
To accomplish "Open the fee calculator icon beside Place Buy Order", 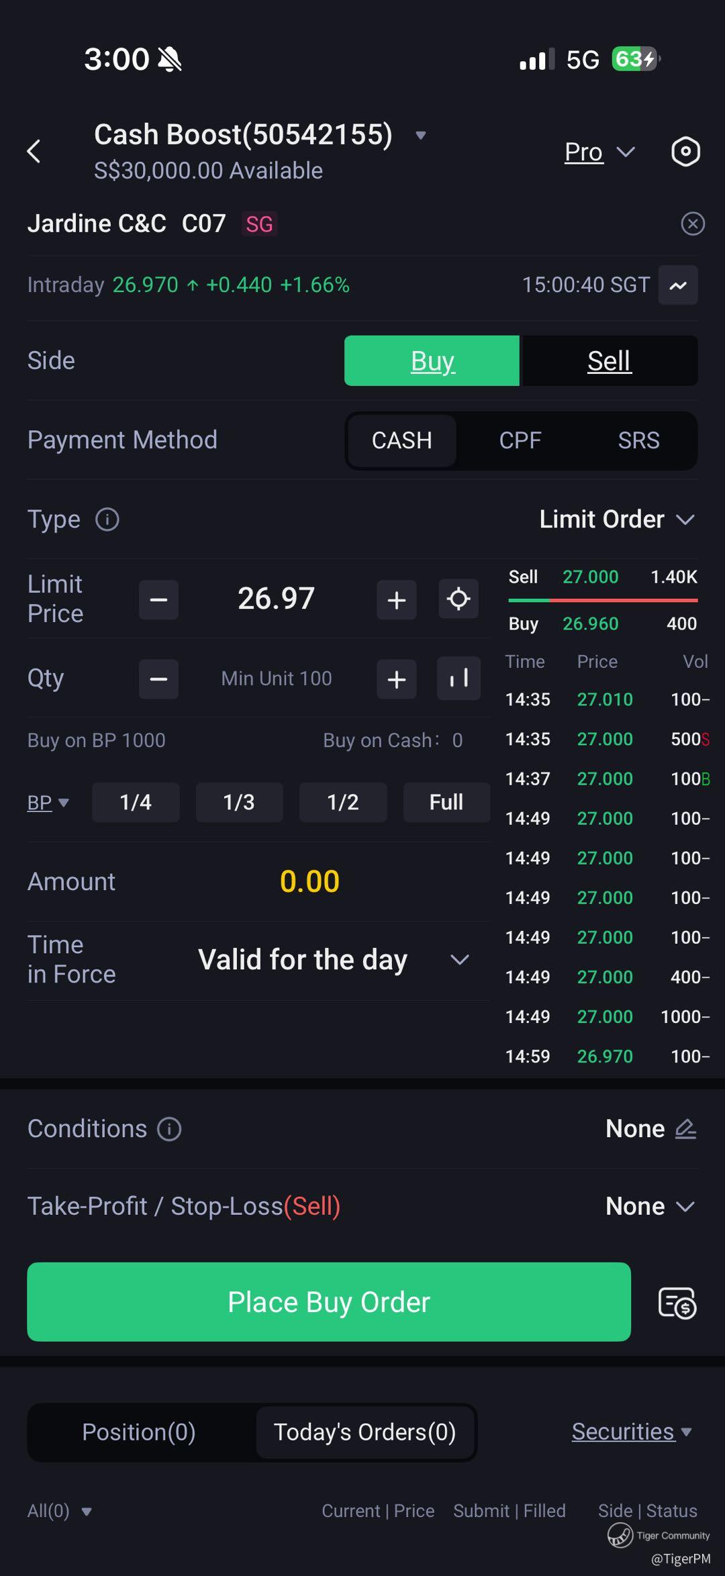I will tap(677, 1303).
